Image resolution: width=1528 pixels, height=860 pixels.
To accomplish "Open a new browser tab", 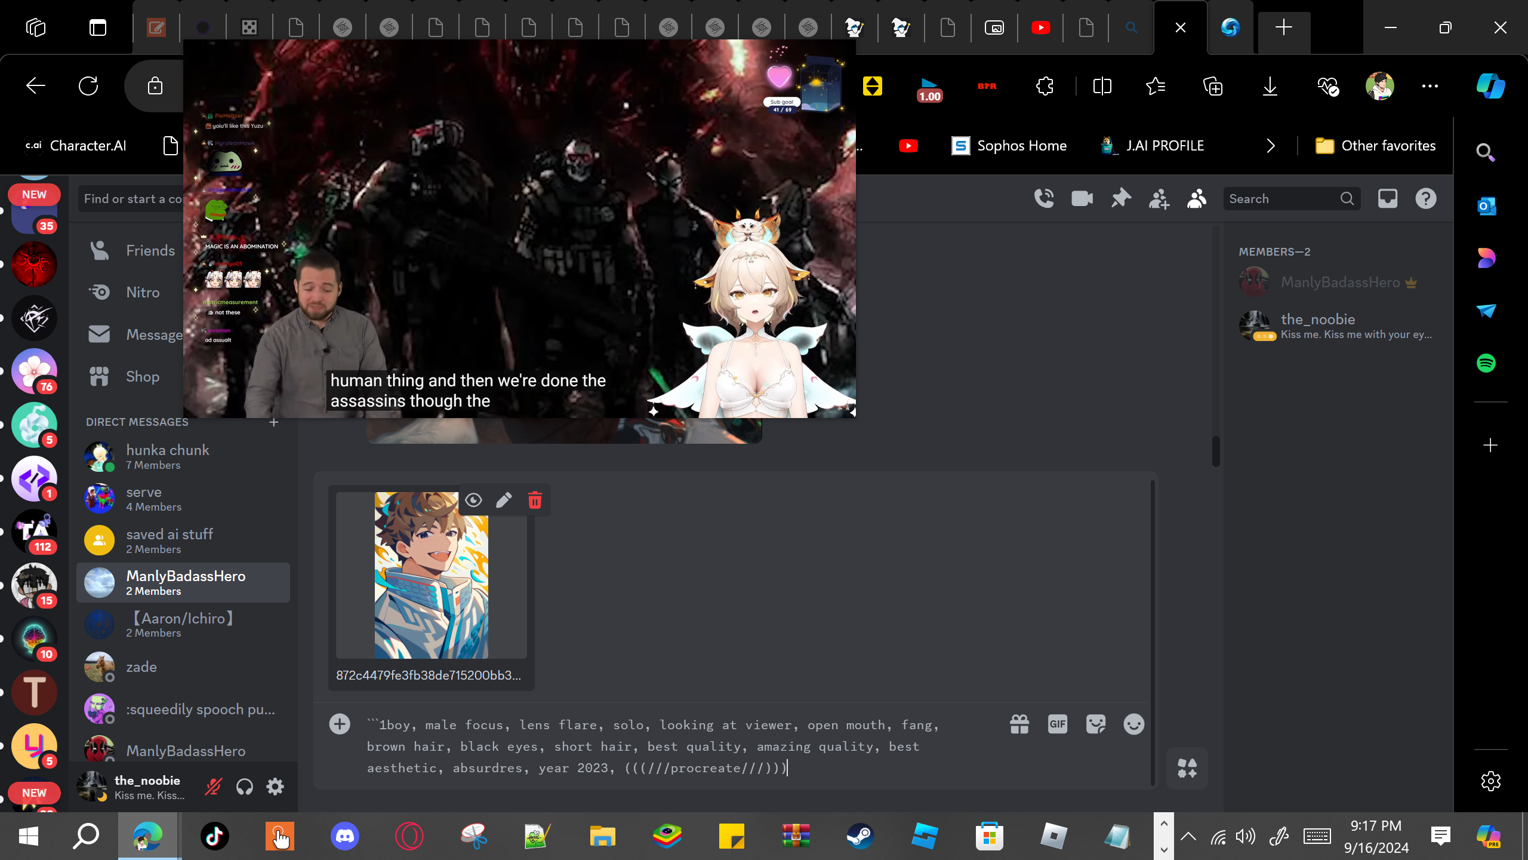I will (x=1283, y=27).
